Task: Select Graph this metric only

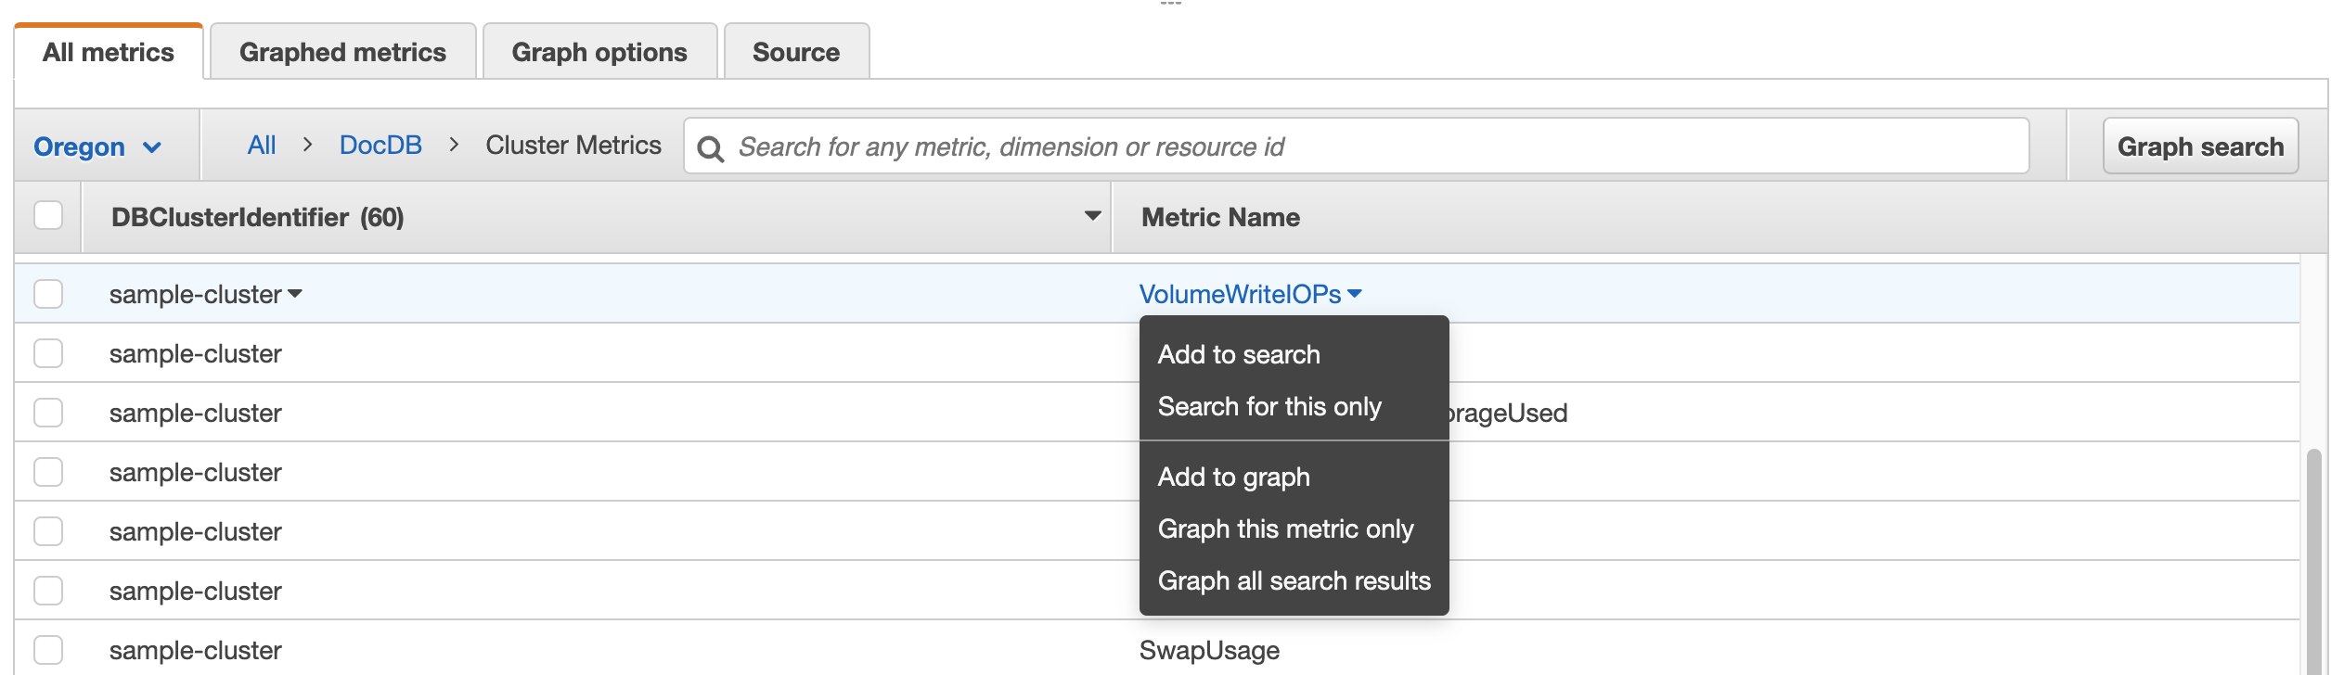Action: 1285,529
